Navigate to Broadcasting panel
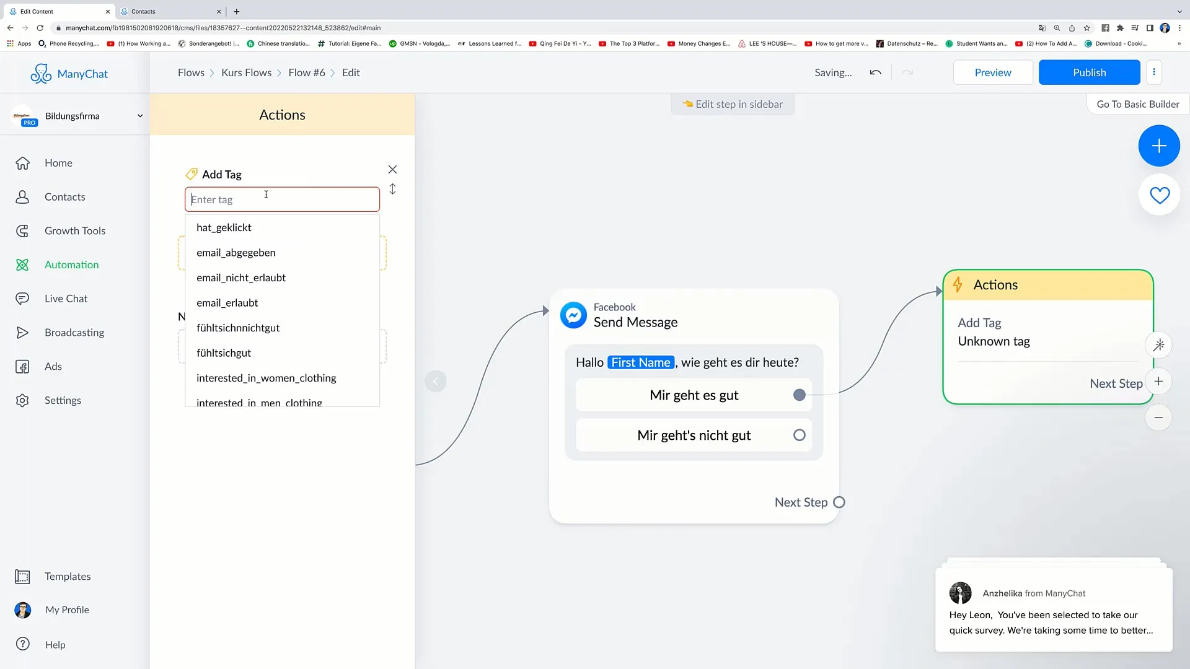Viewport: 1190px width, 669px height. [x=74, y=331]
